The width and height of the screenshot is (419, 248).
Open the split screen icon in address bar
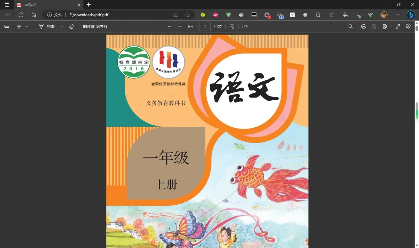tap(176, 15)
